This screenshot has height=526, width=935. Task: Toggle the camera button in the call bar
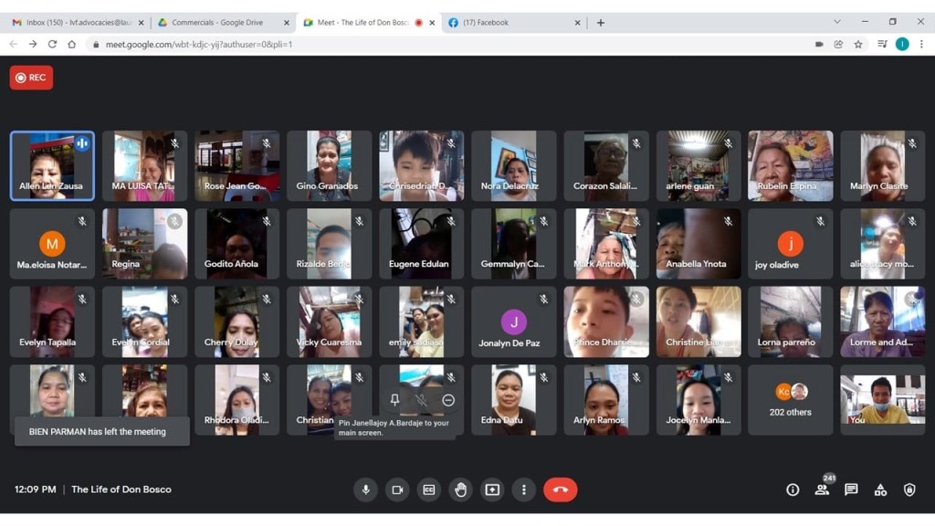(397, 489)
